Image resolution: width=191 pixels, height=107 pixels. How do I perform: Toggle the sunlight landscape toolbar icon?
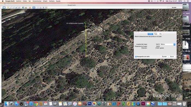coord(26,8)
